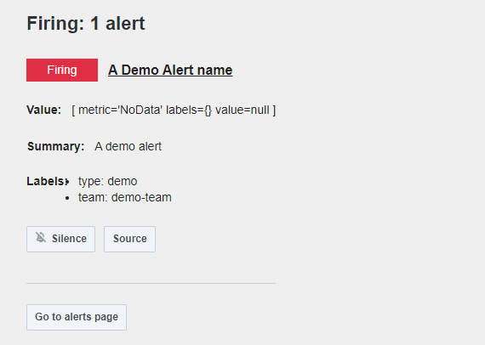Click the bold 'Summary:' field label

[55, 146]
